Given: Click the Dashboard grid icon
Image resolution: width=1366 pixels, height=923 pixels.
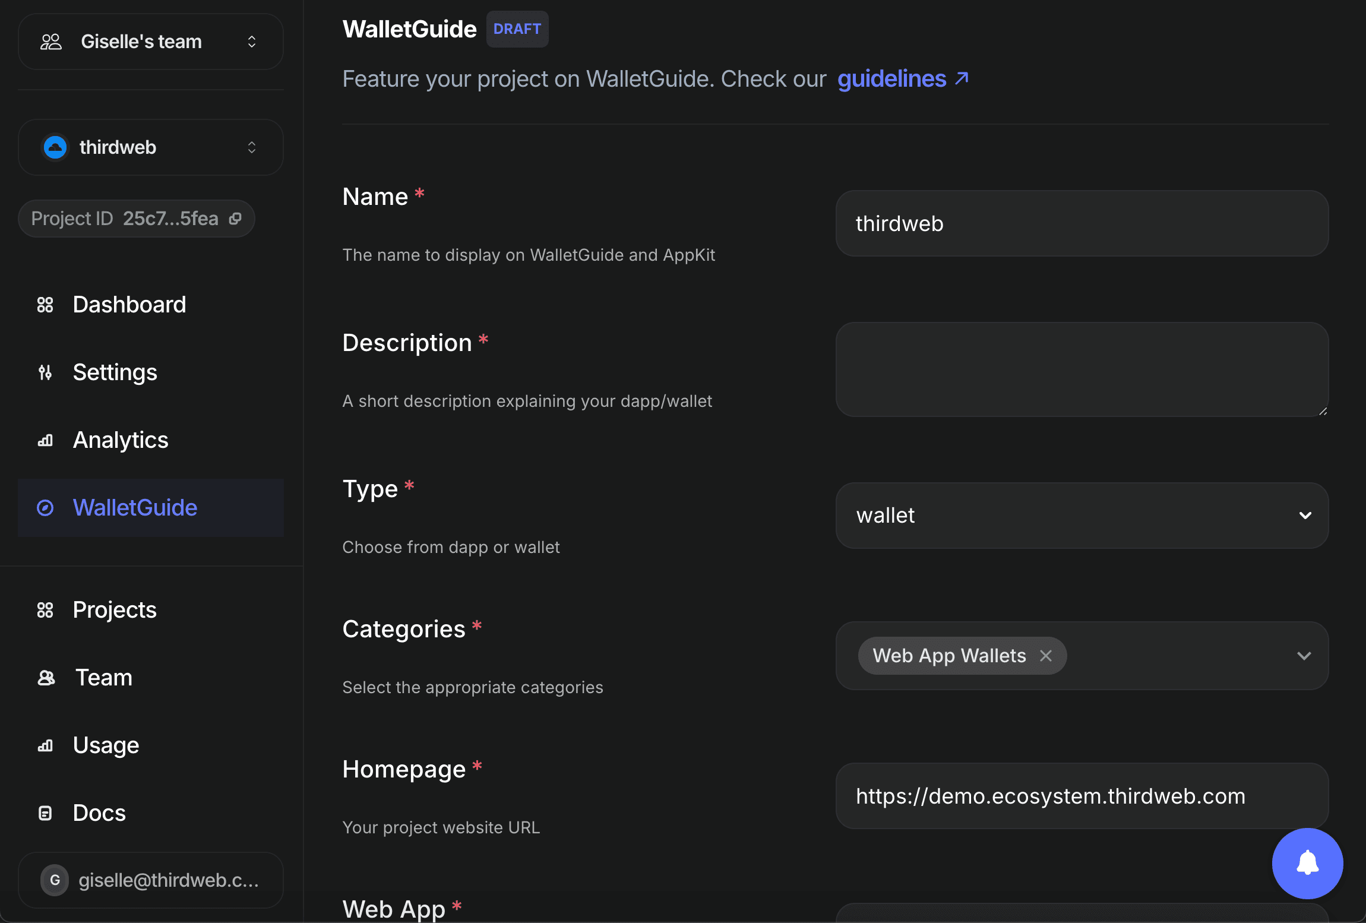Looking at the screenshot, I should [x=45, y=305].
